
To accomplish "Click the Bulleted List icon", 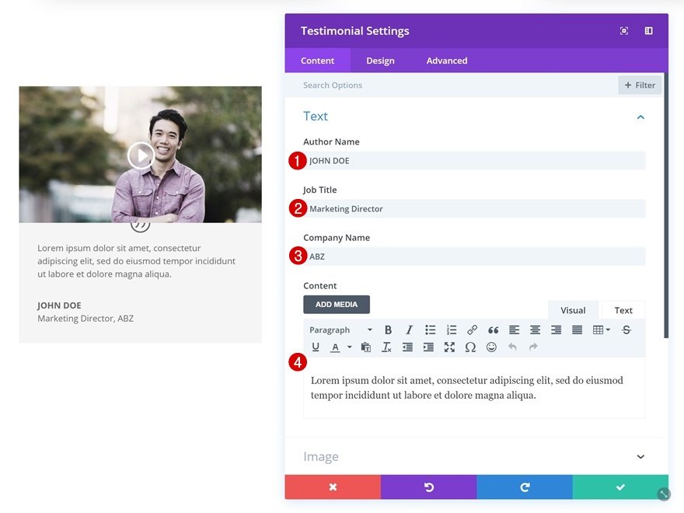I will (x=430, y=329).
